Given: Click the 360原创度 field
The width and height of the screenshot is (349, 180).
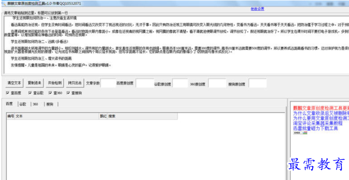Looking at the screenshot, I should [217, 83].
